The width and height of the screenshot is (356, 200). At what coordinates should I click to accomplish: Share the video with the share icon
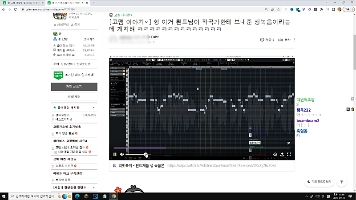pos(282,154)
